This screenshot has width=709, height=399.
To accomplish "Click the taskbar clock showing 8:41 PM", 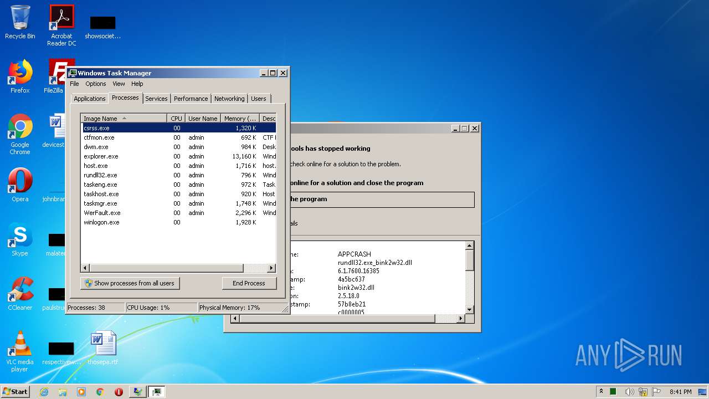I will tap(680, 392).
